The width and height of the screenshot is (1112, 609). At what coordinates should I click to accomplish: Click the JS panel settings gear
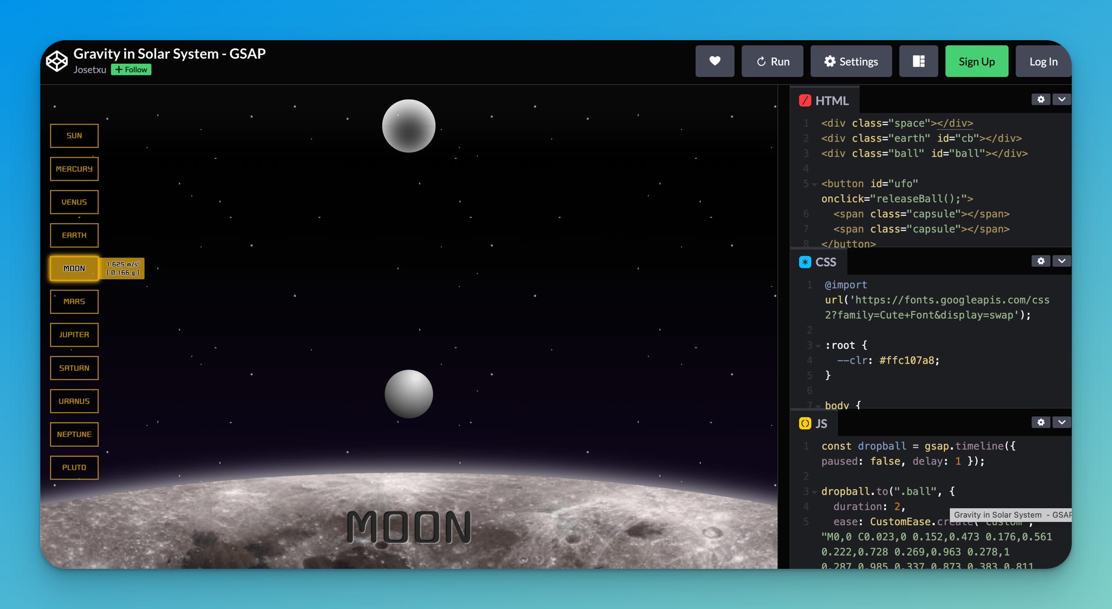1041,422
